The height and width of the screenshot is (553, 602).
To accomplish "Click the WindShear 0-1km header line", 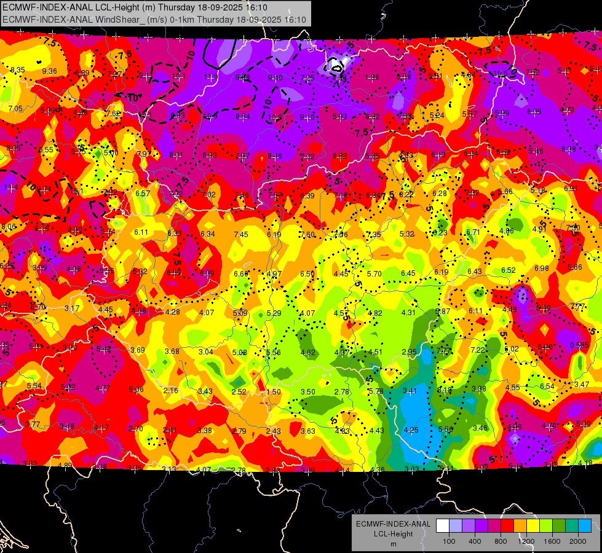I will point(154,20).
